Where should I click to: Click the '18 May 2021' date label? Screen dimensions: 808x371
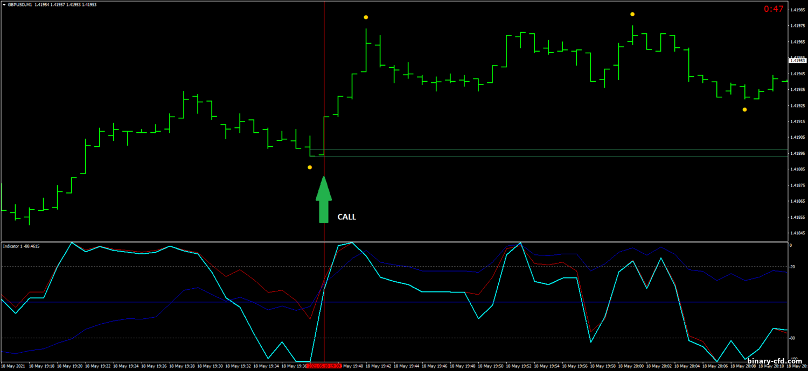click(x=13, y=366)
